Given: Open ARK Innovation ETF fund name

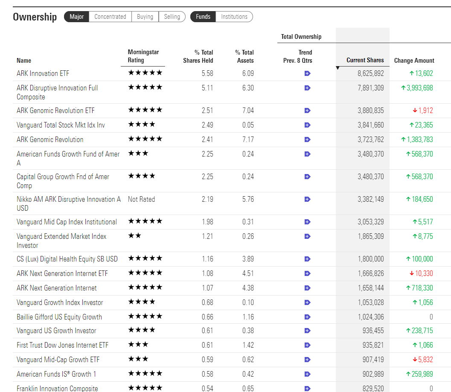Looking at the screenshot, I should [43, 73].
